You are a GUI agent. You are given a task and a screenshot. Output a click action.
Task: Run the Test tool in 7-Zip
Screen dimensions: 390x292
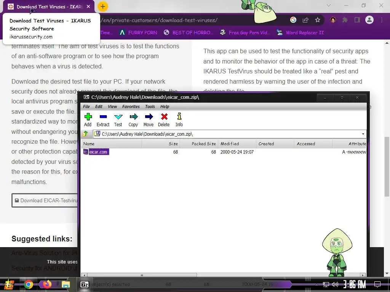[118, 120]
